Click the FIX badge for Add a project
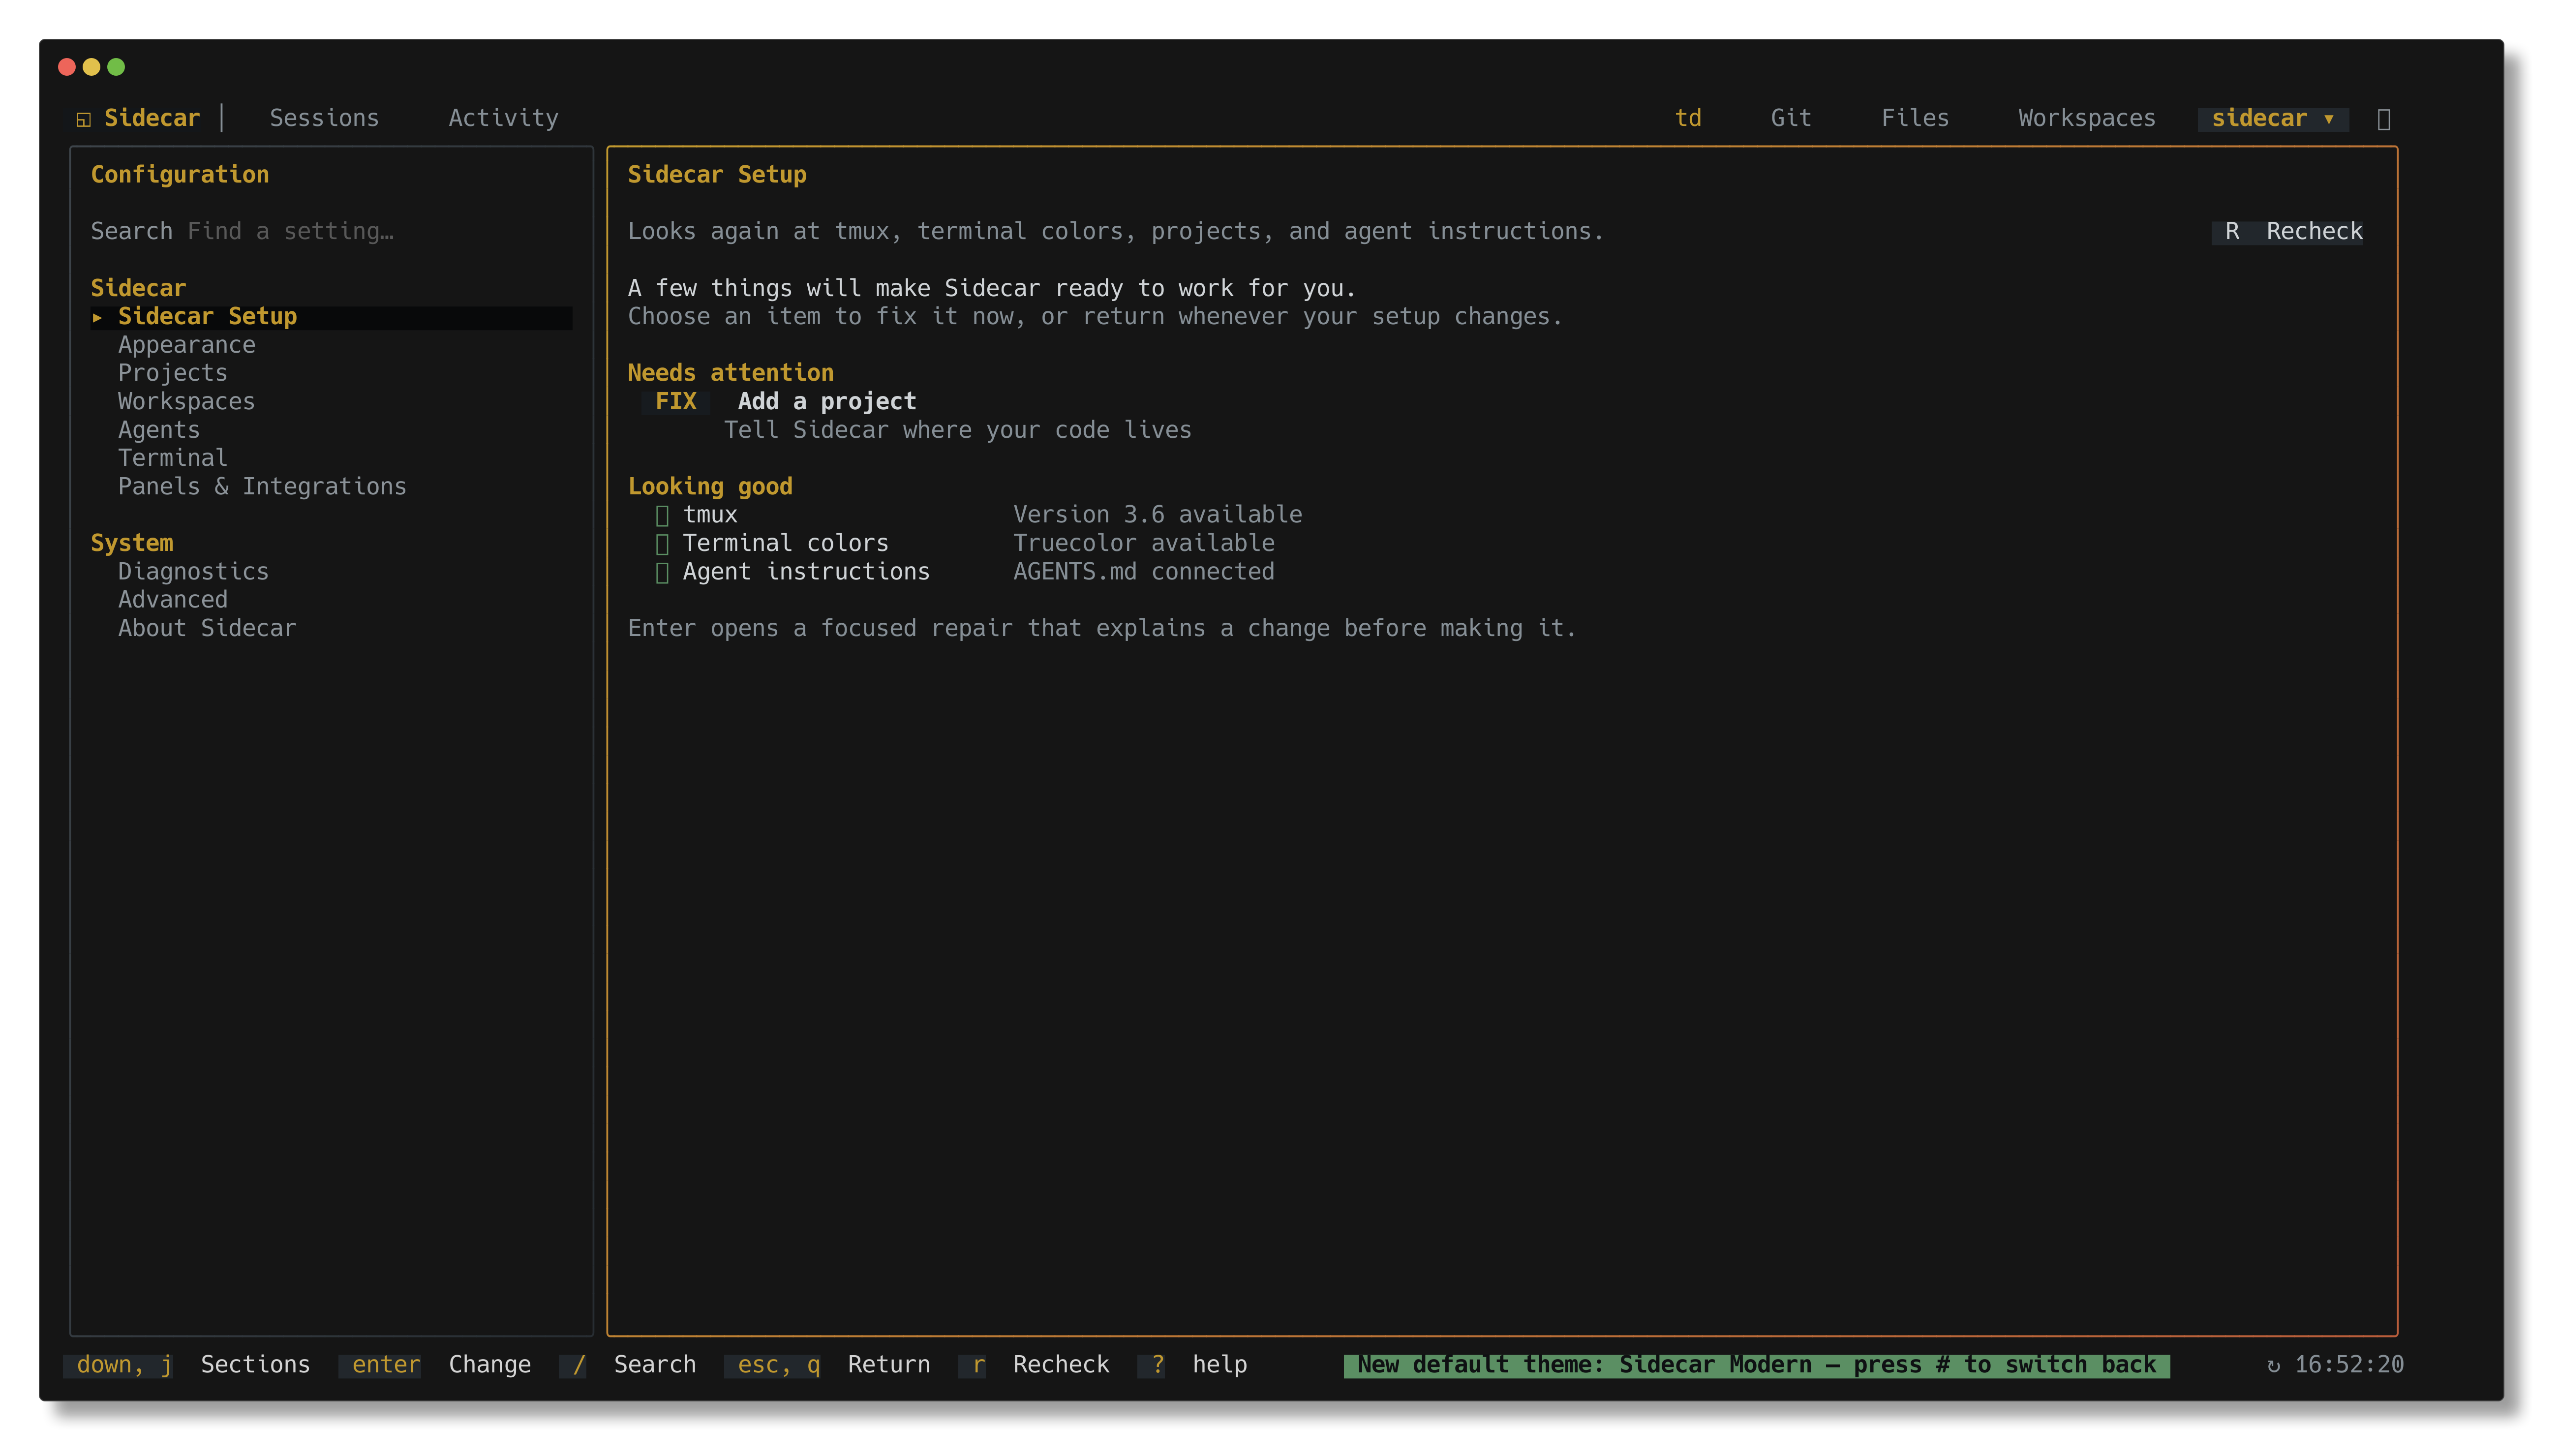 (x=676, y=402)
